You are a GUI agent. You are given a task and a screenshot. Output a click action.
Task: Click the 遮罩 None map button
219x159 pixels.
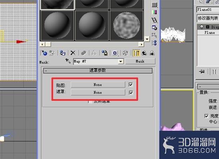[98, 92]
